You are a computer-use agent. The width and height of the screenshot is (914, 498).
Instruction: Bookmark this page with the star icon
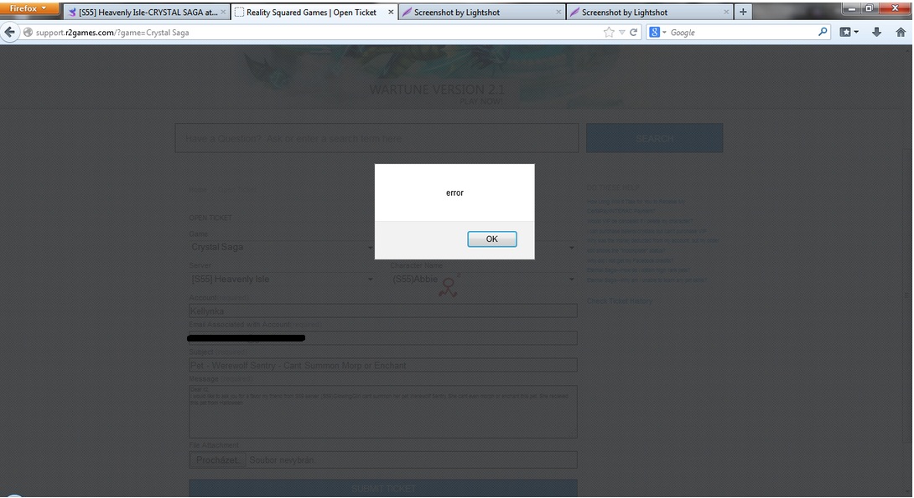tap(609, 33)
